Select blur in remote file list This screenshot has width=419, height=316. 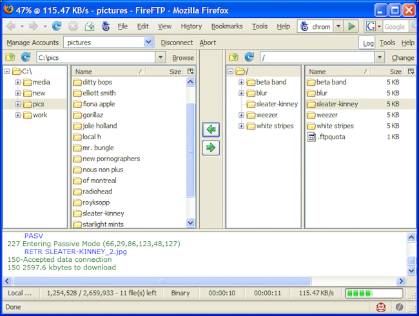(322, 93)
